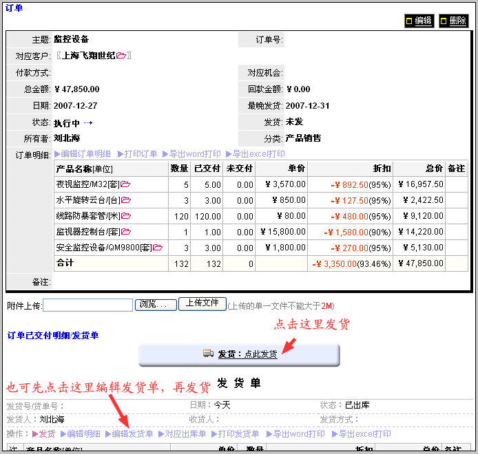
Task: Click the 删除 button at top right
Action: (453, 21)
